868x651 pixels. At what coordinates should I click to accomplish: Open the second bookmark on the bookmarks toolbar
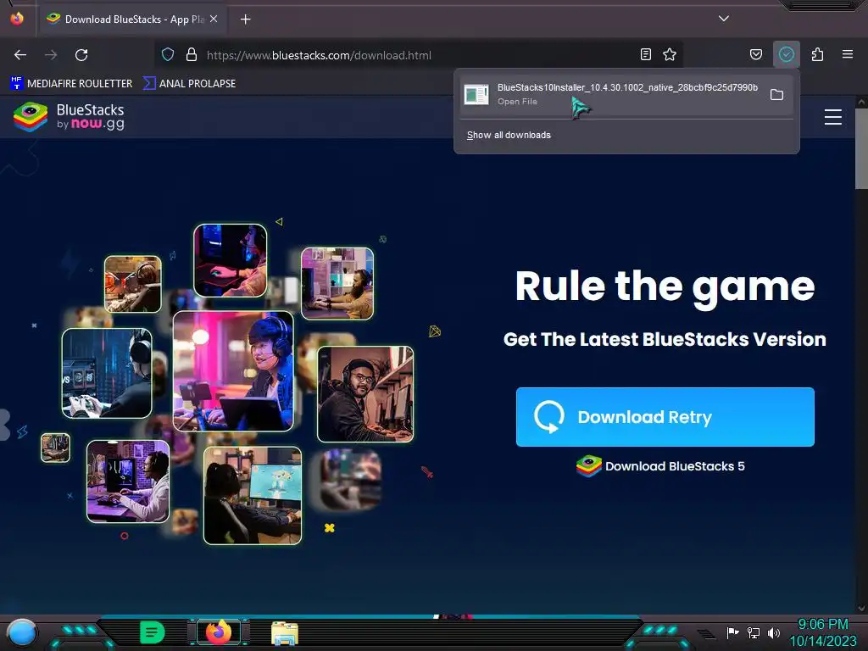[189, 84]
